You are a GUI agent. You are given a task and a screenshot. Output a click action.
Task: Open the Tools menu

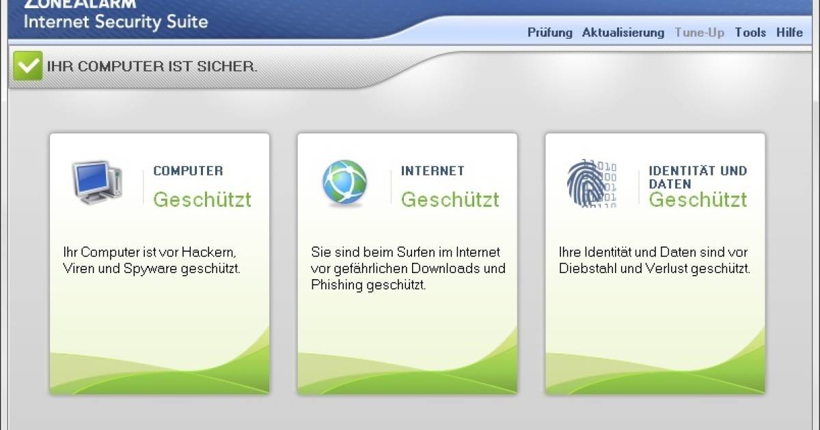pos(750,33)
